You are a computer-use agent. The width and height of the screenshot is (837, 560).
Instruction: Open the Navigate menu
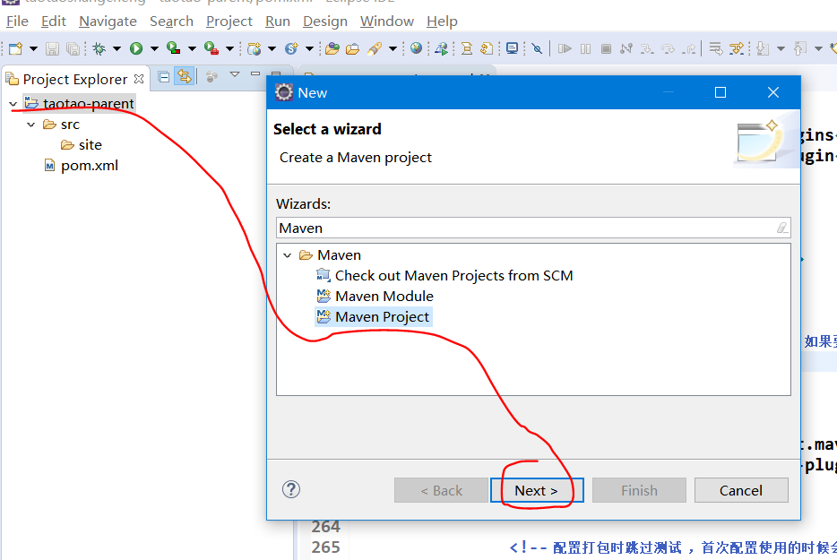(x=108, y=22)
